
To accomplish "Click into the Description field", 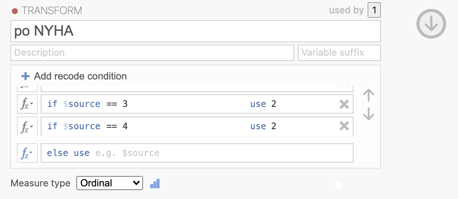I will click(x=152, y=53).
